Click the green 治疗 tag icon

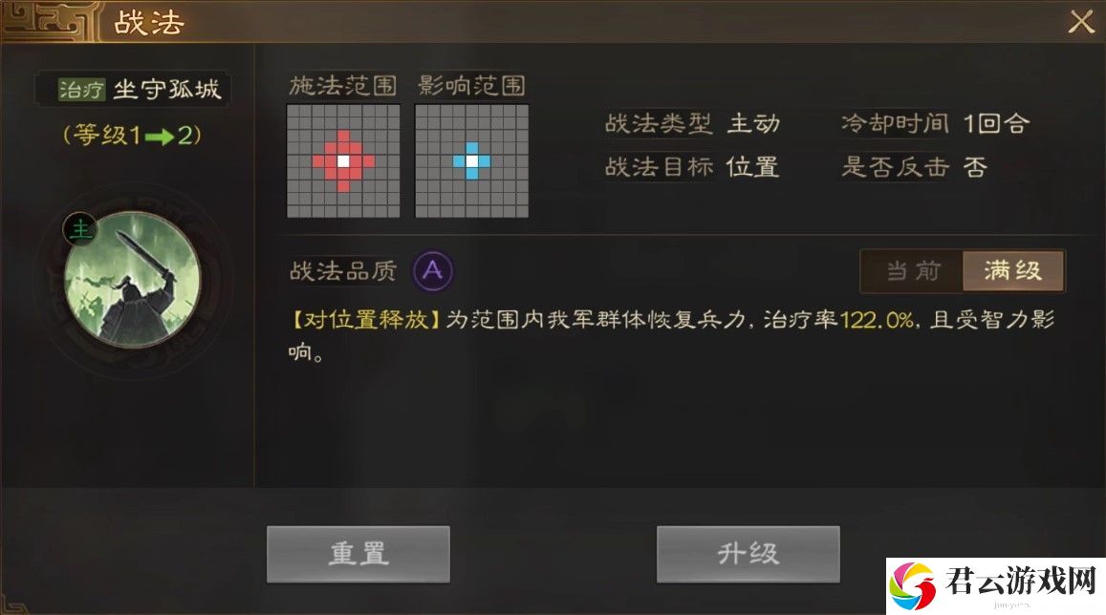click(81, 90)
